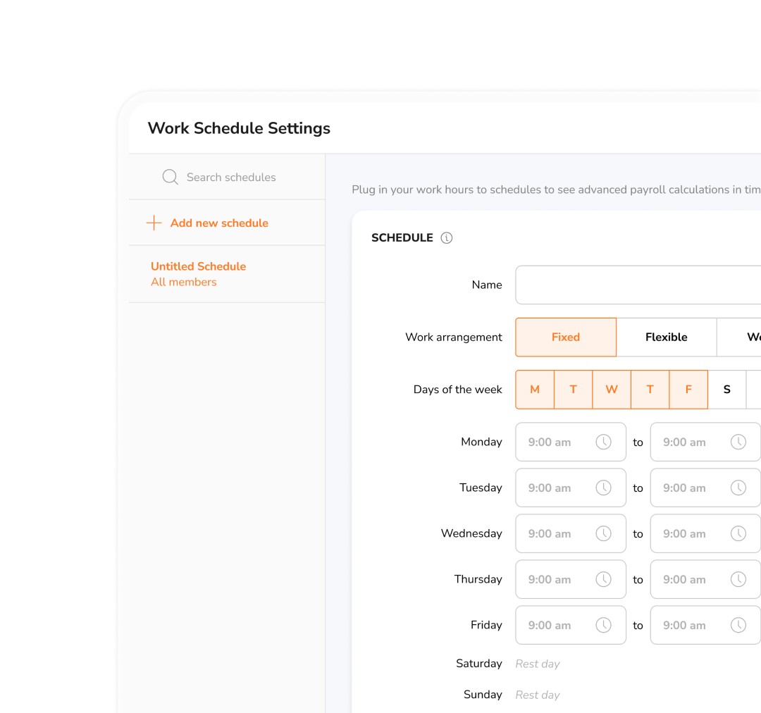Click the info icon next to SCHEDULE
Image resolution: width=761 pixels, height=713 pixels.
pyautogui.click(x=446, y=237)
